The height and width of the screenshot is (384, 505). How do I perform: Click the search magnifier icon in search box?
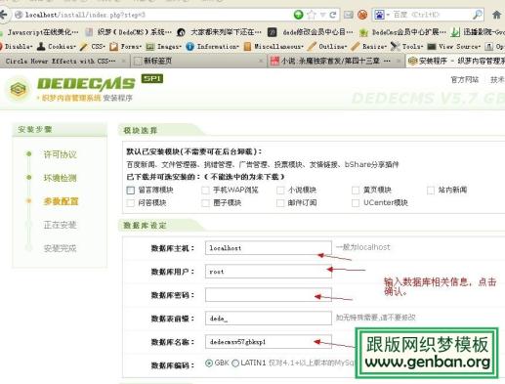[478, 15]
